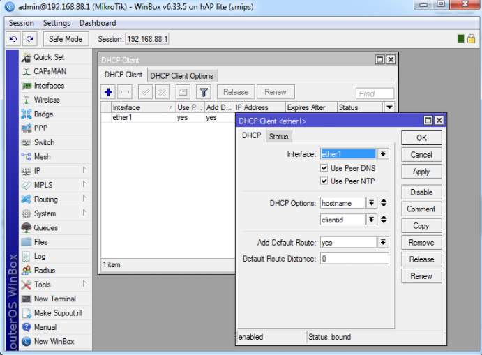Open the Interface dropdown arrow

click(x=383, y=153)
